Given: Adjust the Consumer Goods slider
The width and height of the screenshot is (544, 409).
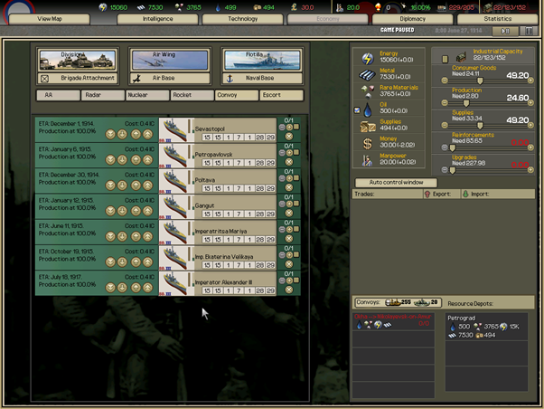Looking at the screenshot, I should 480,80.
